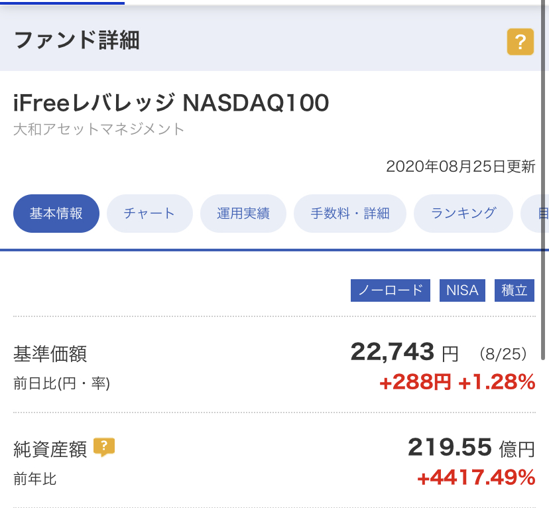549x508 pixels.
Task: Click the blue progress bar at top
Action: (x=62, y=3)
